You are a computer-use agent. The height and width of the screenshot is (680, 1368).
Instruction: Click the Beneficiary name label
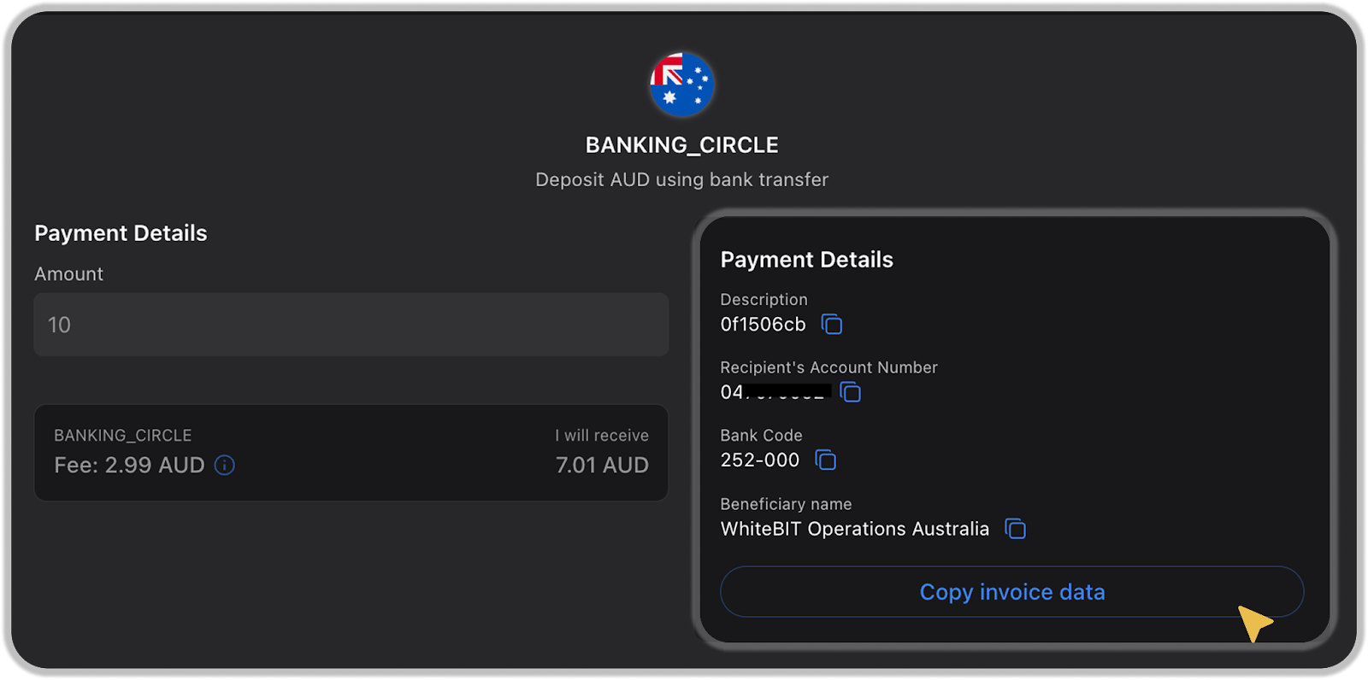coord(786,504)
